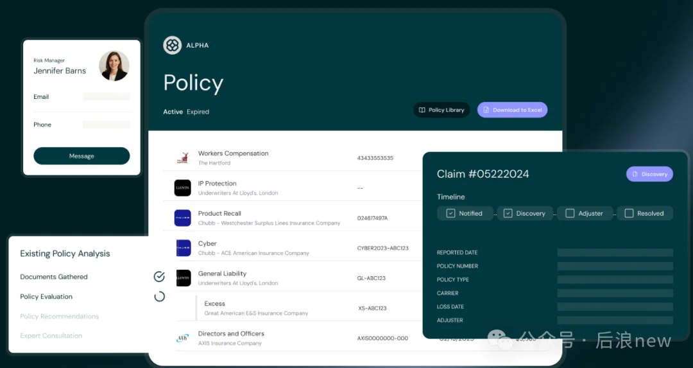693x368 pixels.
Task: Click the Chubb logo beside Cyber
Action: click(184, 248)
